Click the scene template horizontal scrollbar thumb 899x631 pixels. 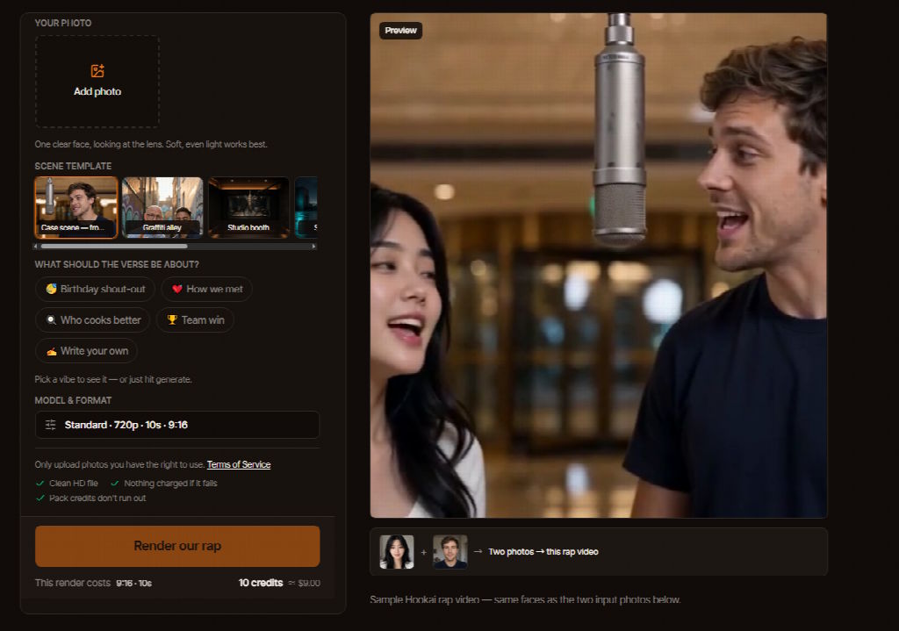pyautogui.click(x=114, y=247)
